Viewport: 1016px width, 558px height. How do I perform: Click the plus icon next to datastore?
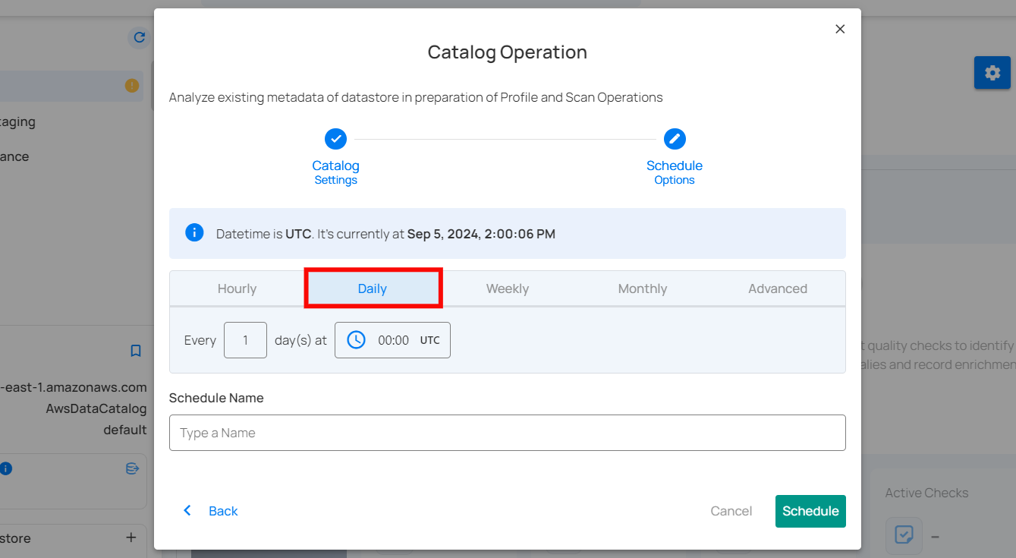coord(131,538)
